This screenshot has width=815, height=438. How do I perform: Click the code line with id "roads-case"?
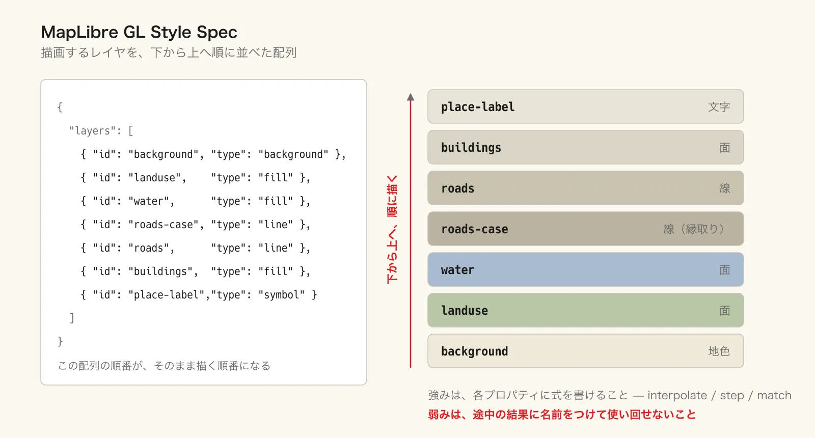(x=196, y=225)
